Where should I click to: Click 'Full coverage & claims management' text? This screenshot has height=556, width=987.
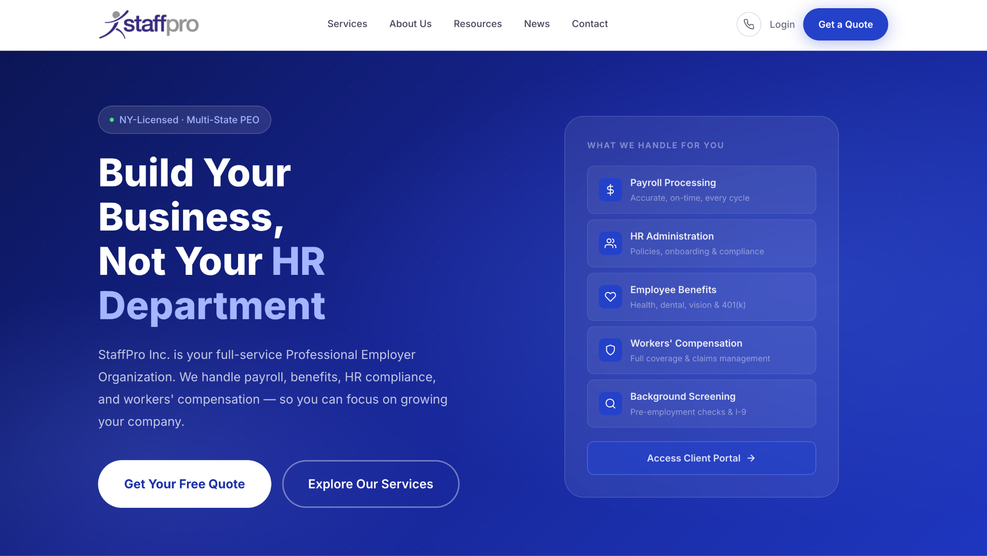(700, 358)
